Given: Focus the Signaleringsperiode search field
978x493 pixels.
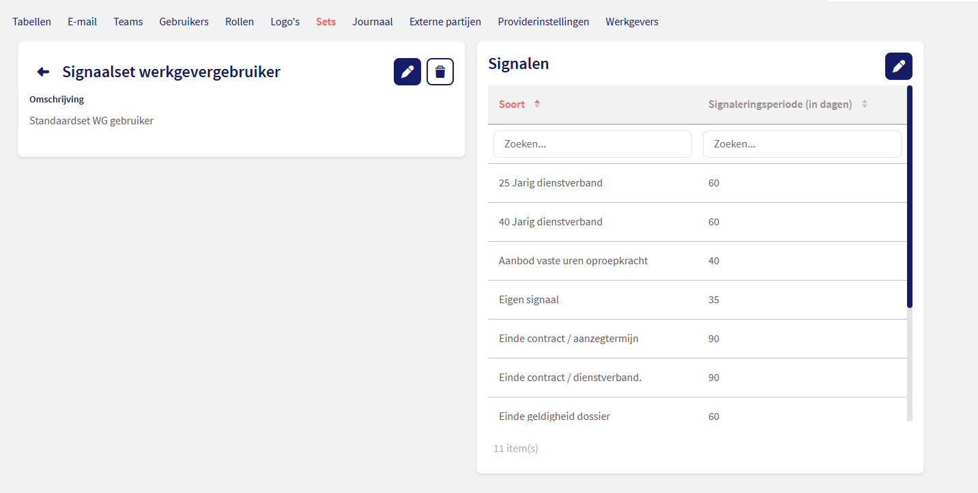Looking at the screenshot, I should pos(802,144).
